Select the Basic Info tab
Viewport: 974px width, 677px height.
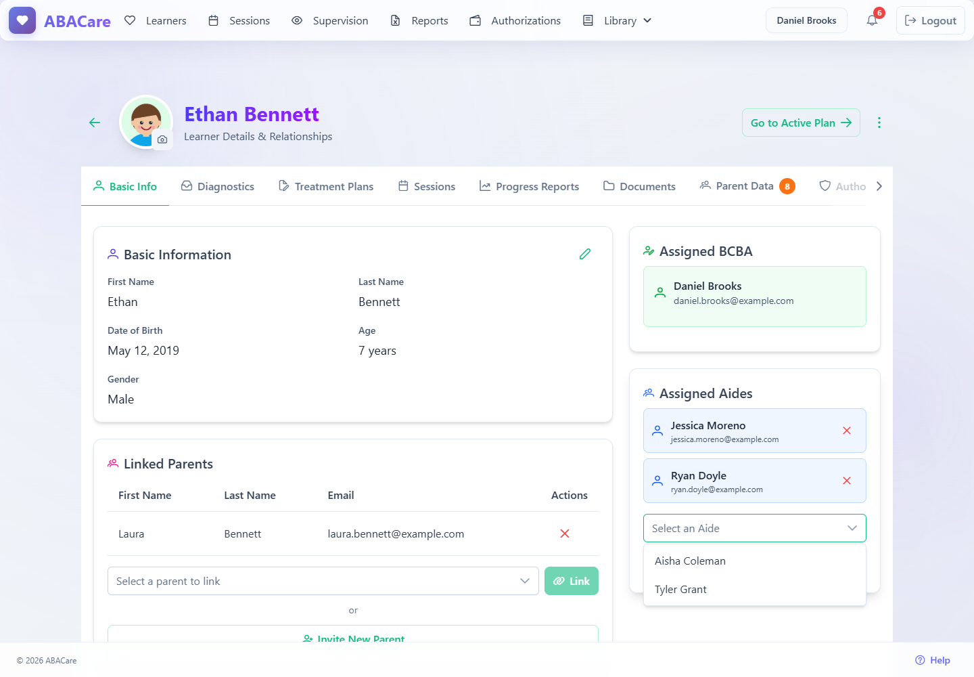[x=125, y=186]
